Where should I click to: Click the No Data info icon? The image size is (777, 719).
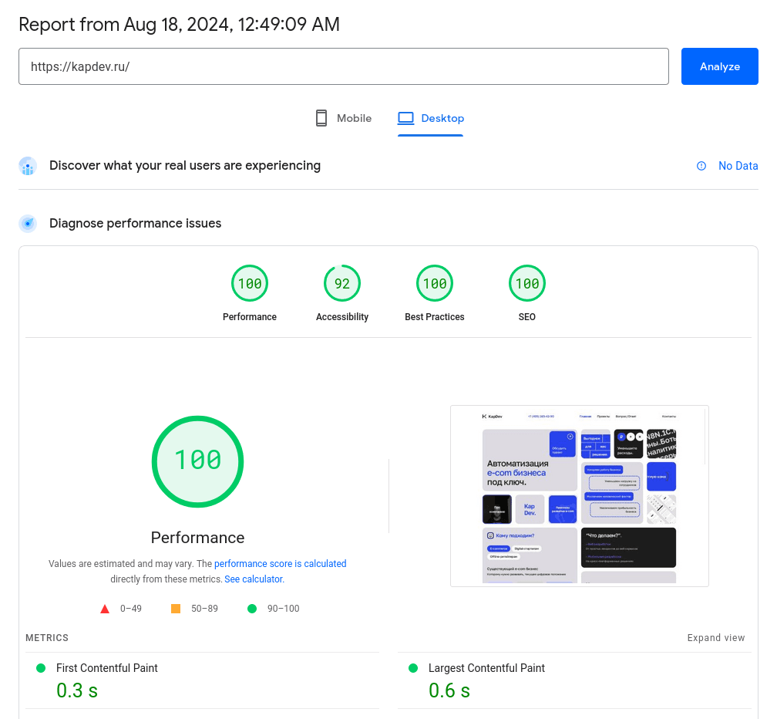coord(701,166)
